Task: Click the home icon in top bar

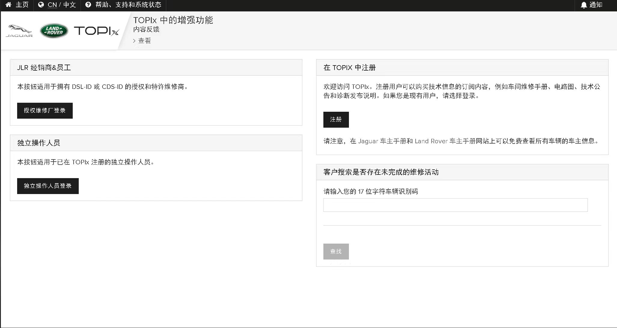Action: click(x=8, y=5)
